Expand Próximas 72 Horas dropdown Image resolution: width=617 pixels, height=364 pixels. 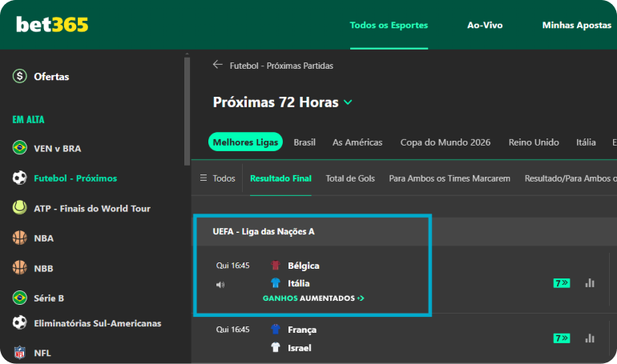[283, 102]
